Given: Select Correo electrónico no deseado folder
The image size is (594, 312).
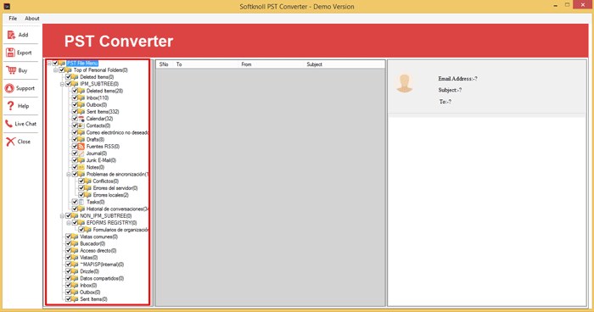Looking at the screenshot, I should tap(117, 132).
